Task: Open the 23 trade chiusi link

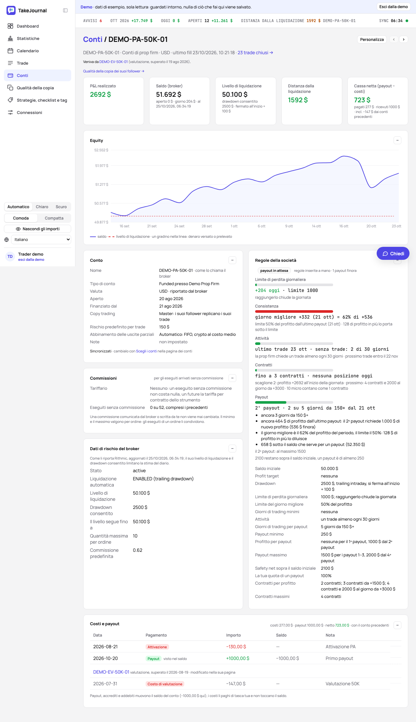Action: click(255, 53)
